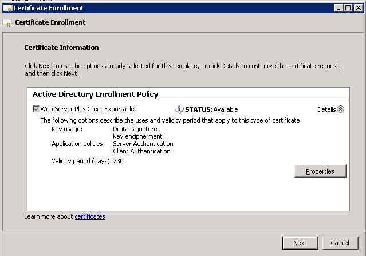Click the Validity period value 730
This screenshot has height=256, width=366.
pyautogui.click(x=119, y=161)
